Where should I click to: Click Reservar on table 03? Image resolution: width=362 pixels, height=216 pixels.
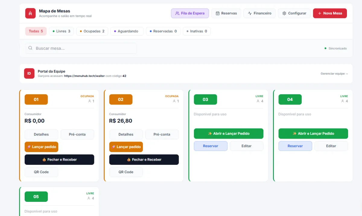click(211, 146)
